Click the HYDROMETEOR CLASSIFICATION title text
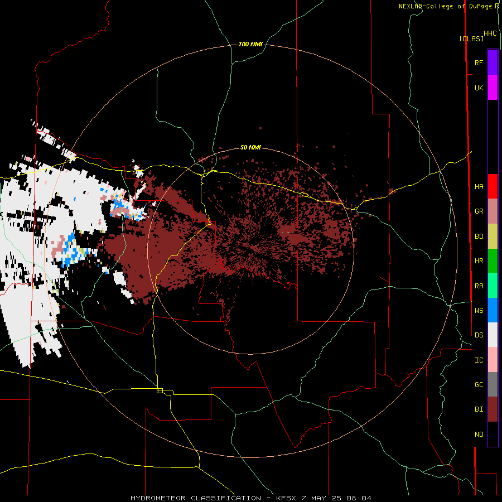 pyautogui.click(x=196, y=498)
